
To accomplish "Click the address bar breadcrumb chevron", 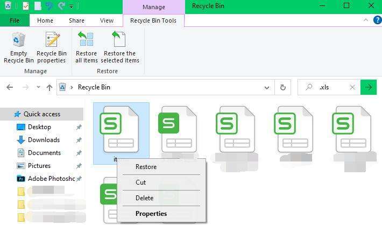I will pyautogui.click(x=72, y=87).
